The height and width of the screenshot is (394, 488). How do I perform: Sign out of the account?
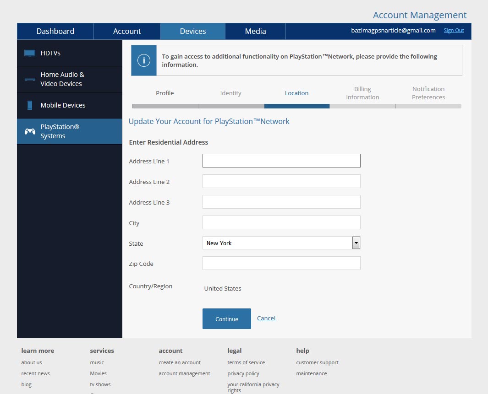[454, 31]
